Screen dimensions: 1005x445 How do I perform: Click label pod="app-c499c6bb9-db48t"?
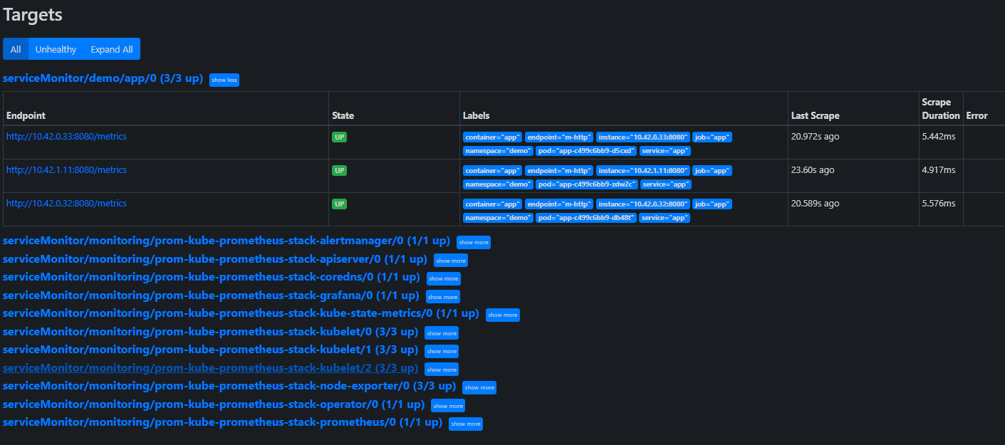click(x=585, y=217)
